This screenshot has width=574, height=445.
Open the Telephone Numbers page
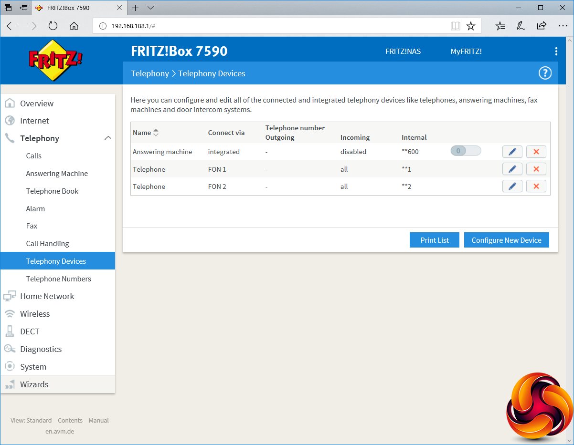pyautogui.click(x=58, y=279)
